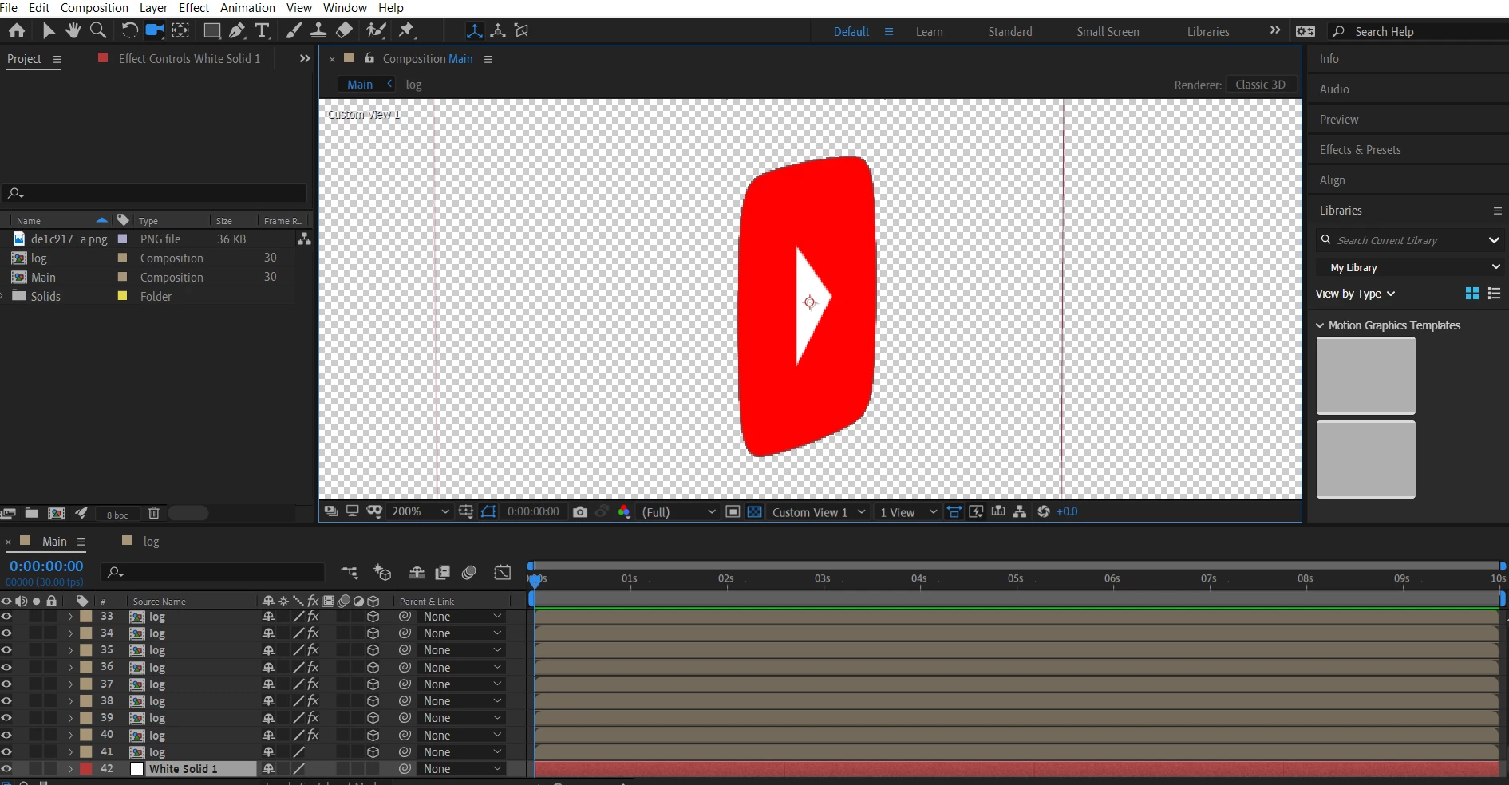Click the Home icon in the toolbar
Viewport: 1509px width, 785px height.
(17, 31)
